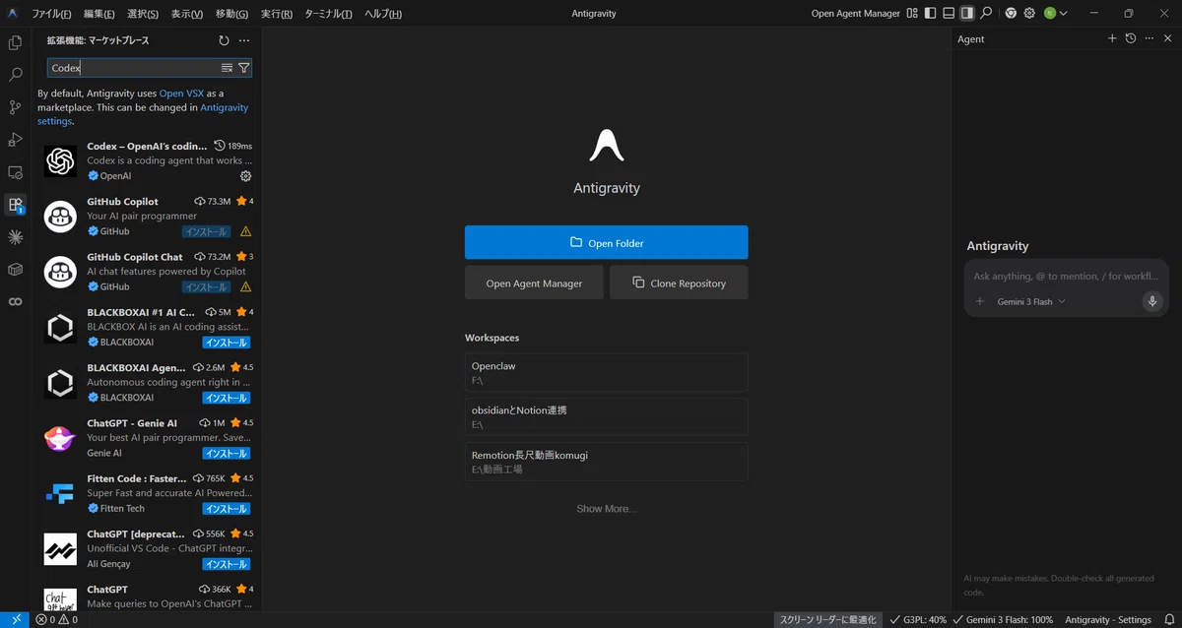Screen dimensions: 1182x628
Task: Open the Search view in activity bar
Action: click(x=15, y=75)
